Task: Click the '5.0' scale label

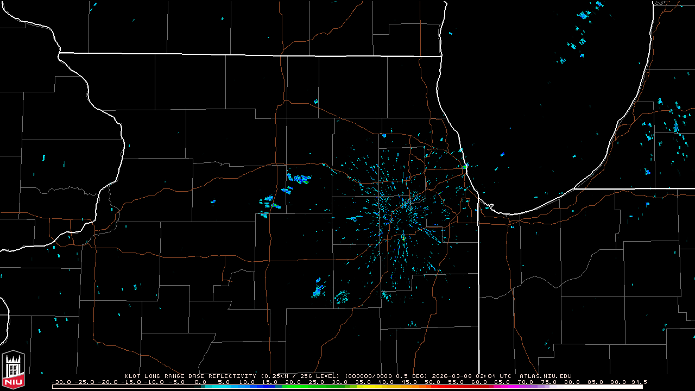Action: [224, 382]
